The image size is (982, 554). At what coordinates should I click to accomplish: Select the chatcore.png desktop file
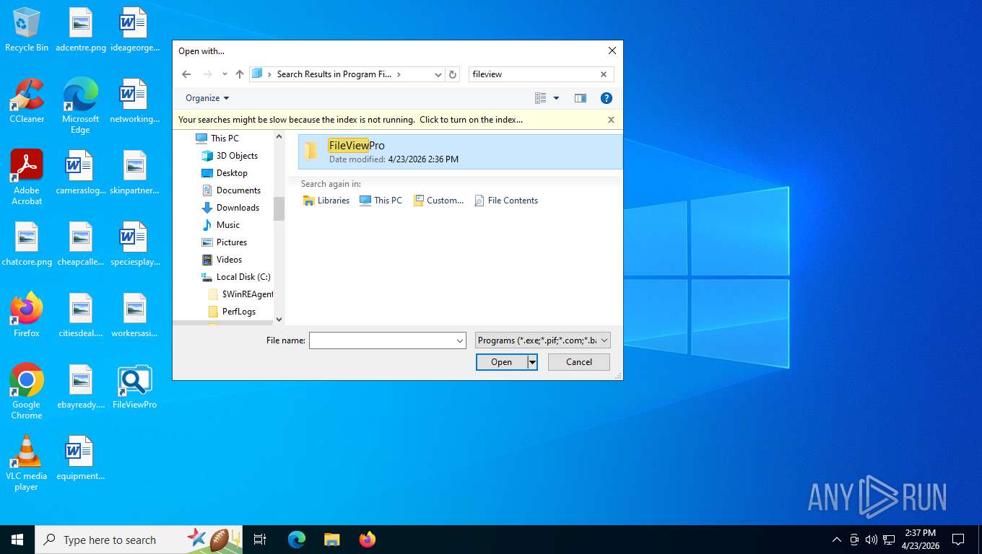pyautogui.click(x=27, y=244)
